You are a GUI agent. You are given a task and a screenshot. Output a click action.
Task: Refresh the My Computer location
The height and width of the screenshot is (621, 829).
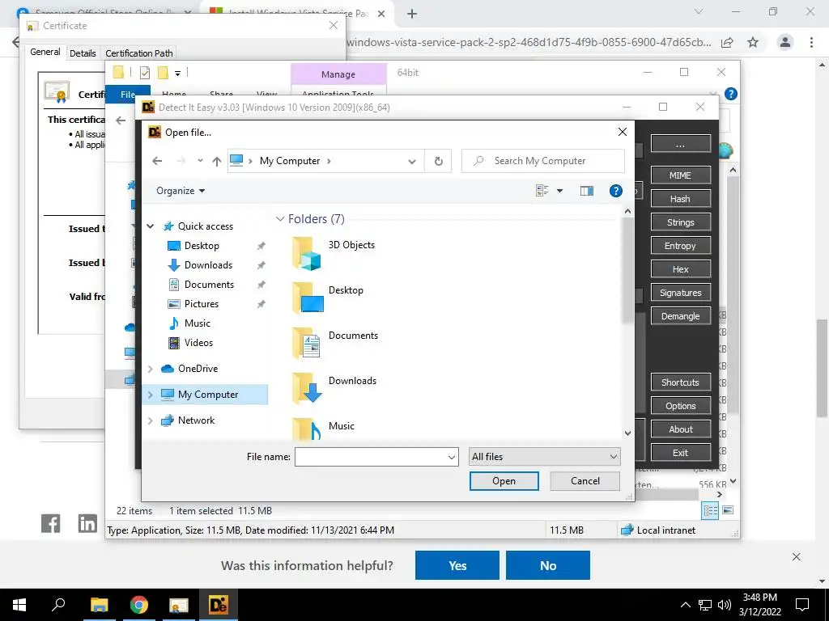[438, 161]
